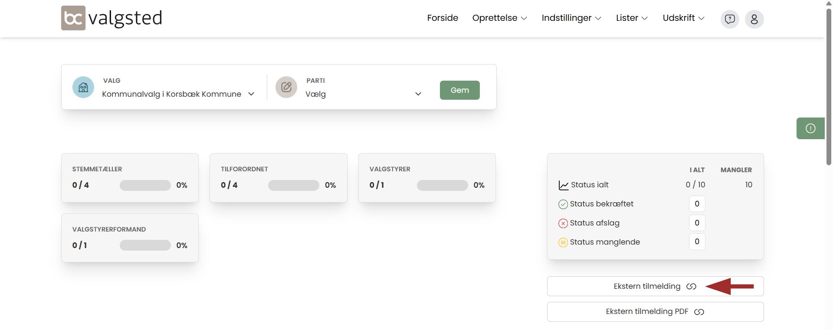Open the Lister menu
Viewport: 833px width, 330px height.
(x=631, y=18)
